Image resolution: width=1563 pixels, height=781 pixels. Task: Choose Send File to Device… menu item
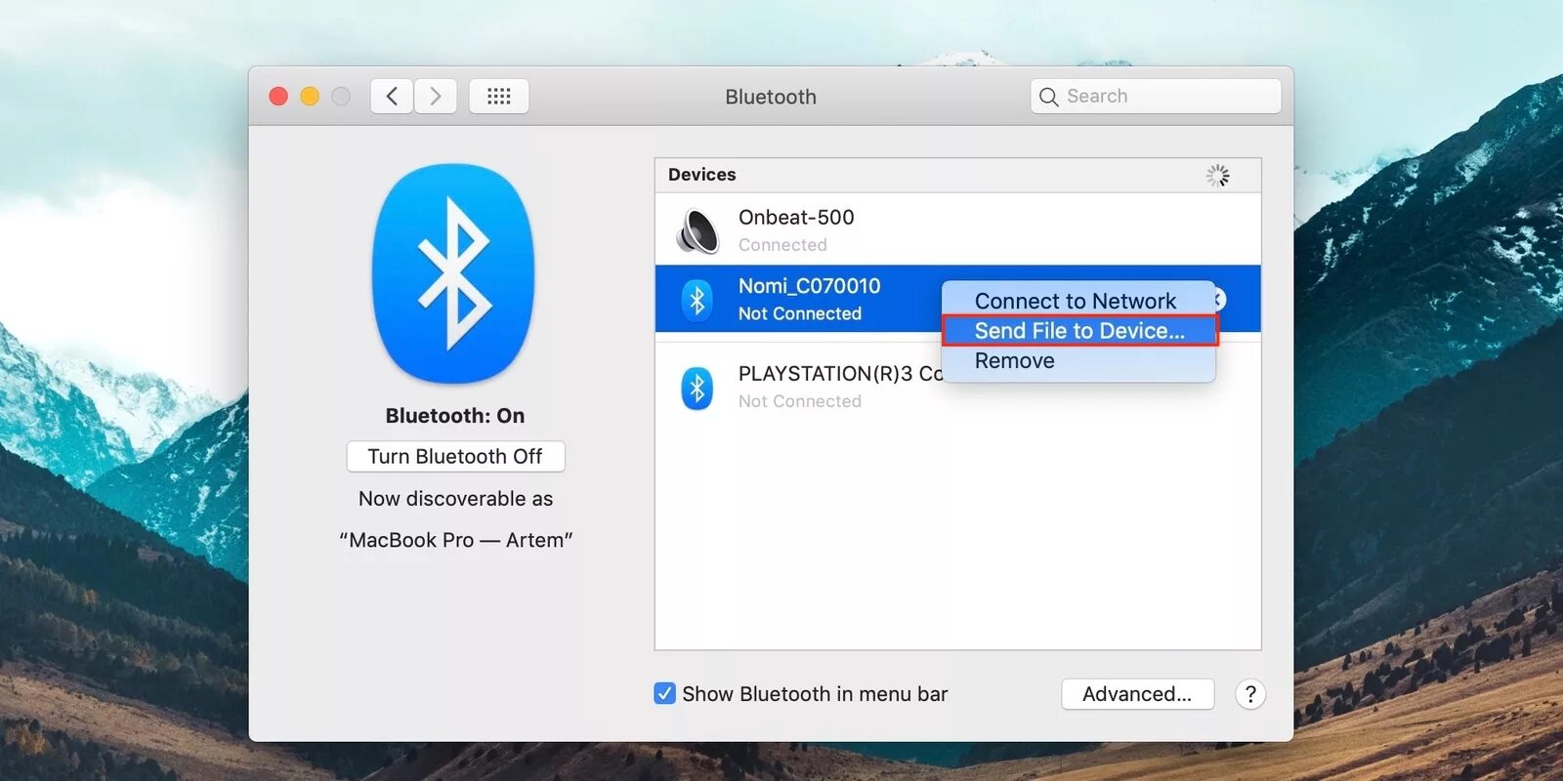click(1079, 330)
